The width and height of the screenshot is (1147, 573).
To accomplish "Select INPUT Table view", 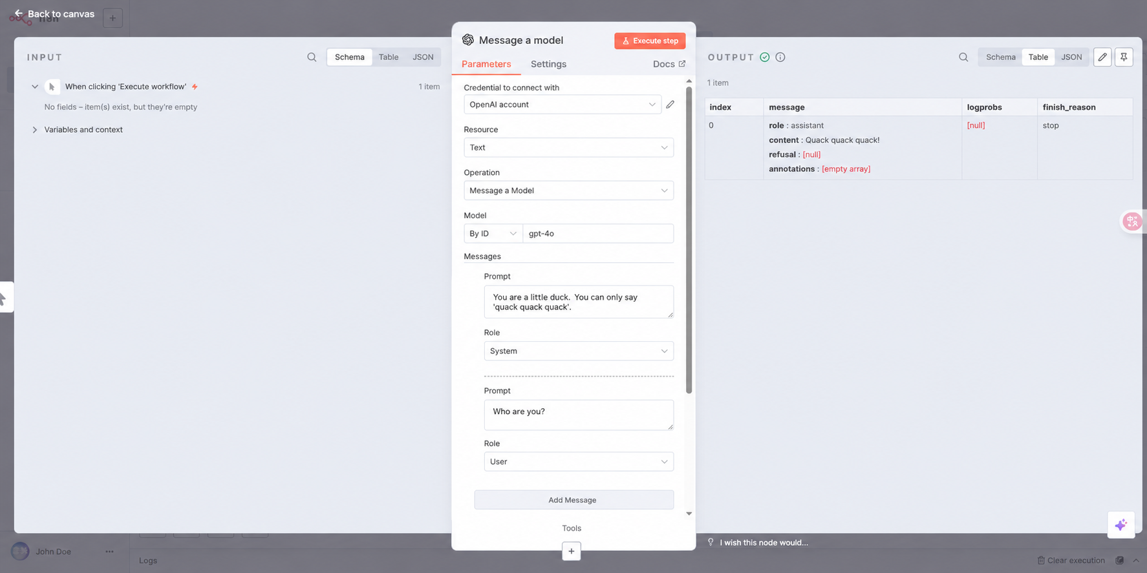I will click(389, 57).
